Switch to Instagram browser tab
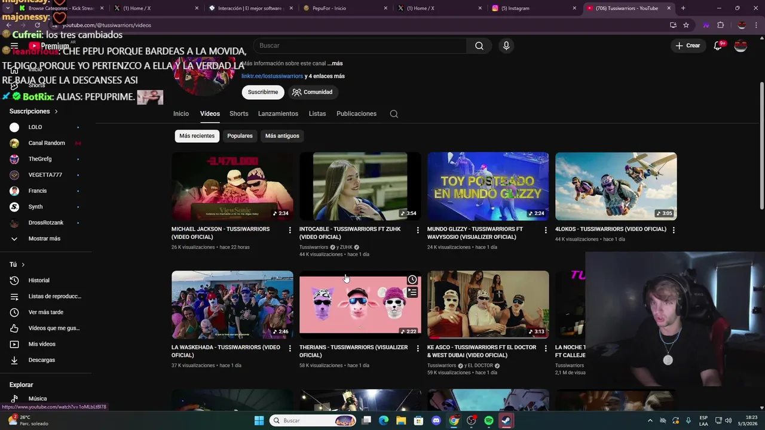Viewport: 765px width, 430px height. coord(534,8)
